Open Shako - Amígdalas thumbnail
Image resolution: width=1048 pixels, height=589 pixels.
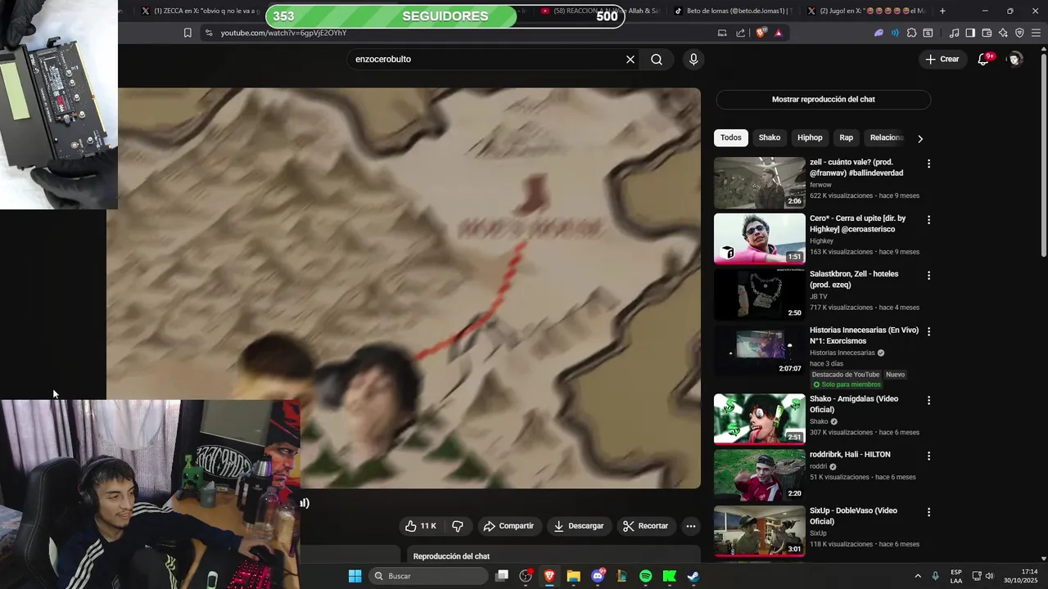pyautogui.click(x=760, y=419)
